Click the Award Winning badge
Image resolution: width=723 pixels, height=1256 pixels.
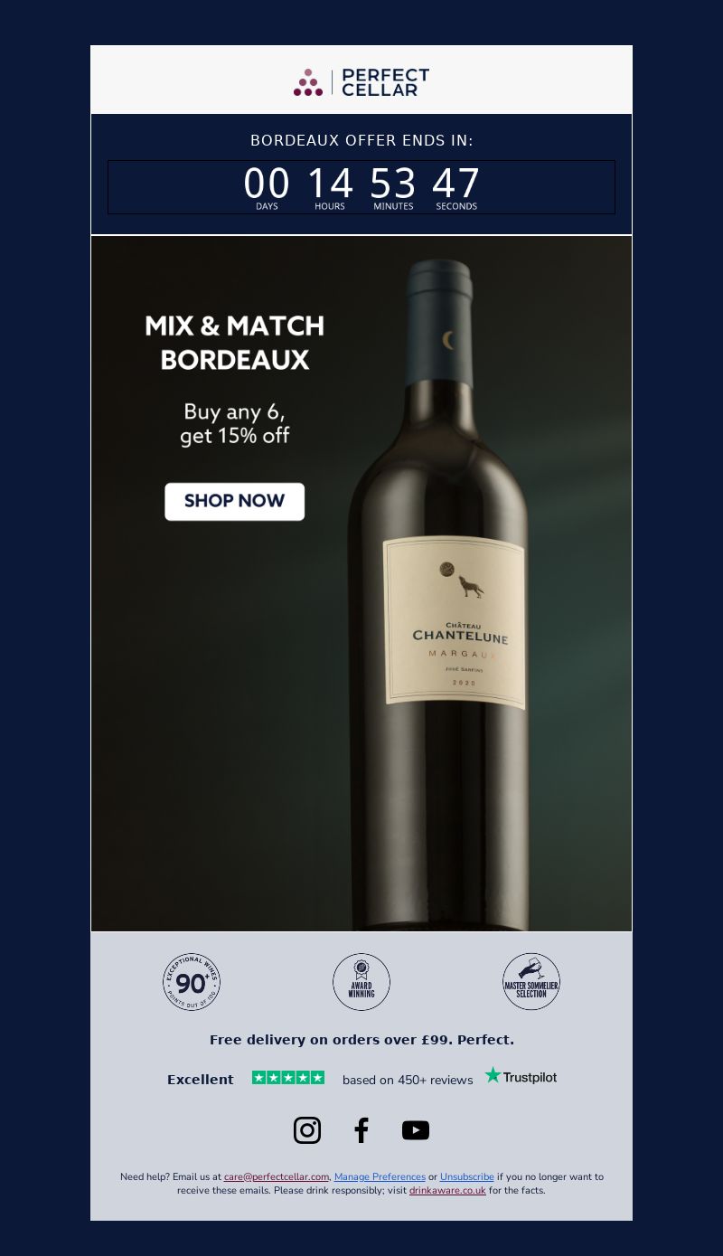pos(361,982)
